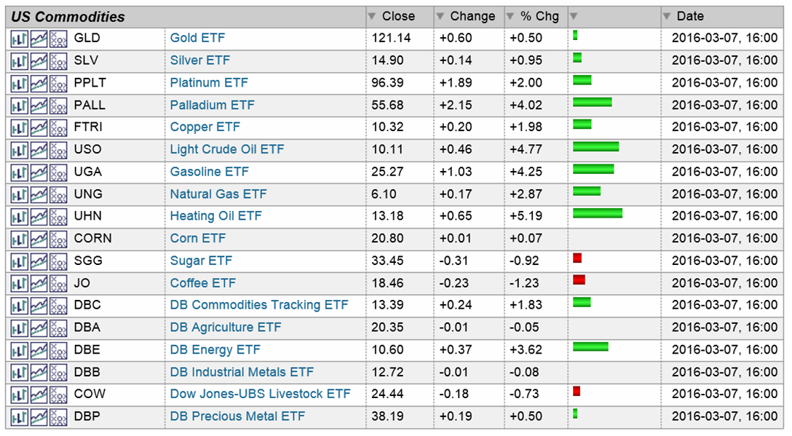Open the Gold ETF link
792x436 pixels.
point(197,38)
